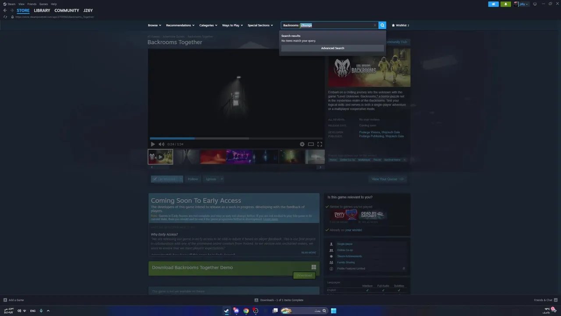Go back with the navigation back arrow

pyautogui.click(x=5, y=11)
